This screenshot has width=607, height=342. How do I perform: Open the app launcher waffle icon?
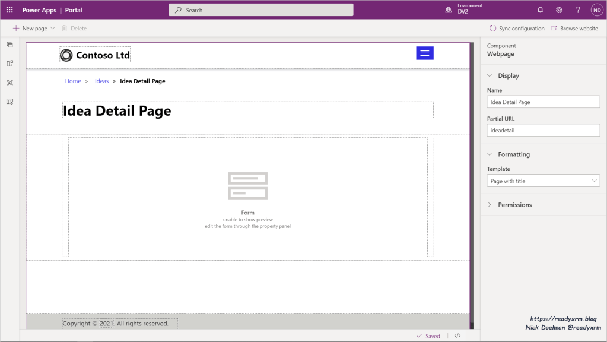pos(9,10)
